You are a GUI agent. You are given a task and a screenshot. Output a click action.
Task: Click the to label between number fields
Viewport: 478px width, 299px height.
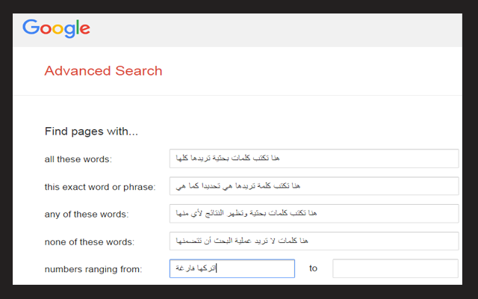(x=314, y=268)
